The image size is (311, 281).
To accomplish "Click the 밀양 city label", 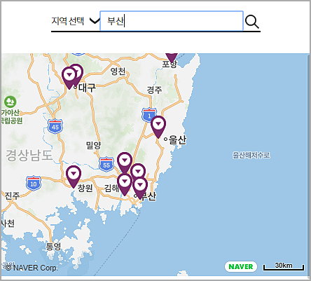I will pyautogui.click(x=93, y=146).
